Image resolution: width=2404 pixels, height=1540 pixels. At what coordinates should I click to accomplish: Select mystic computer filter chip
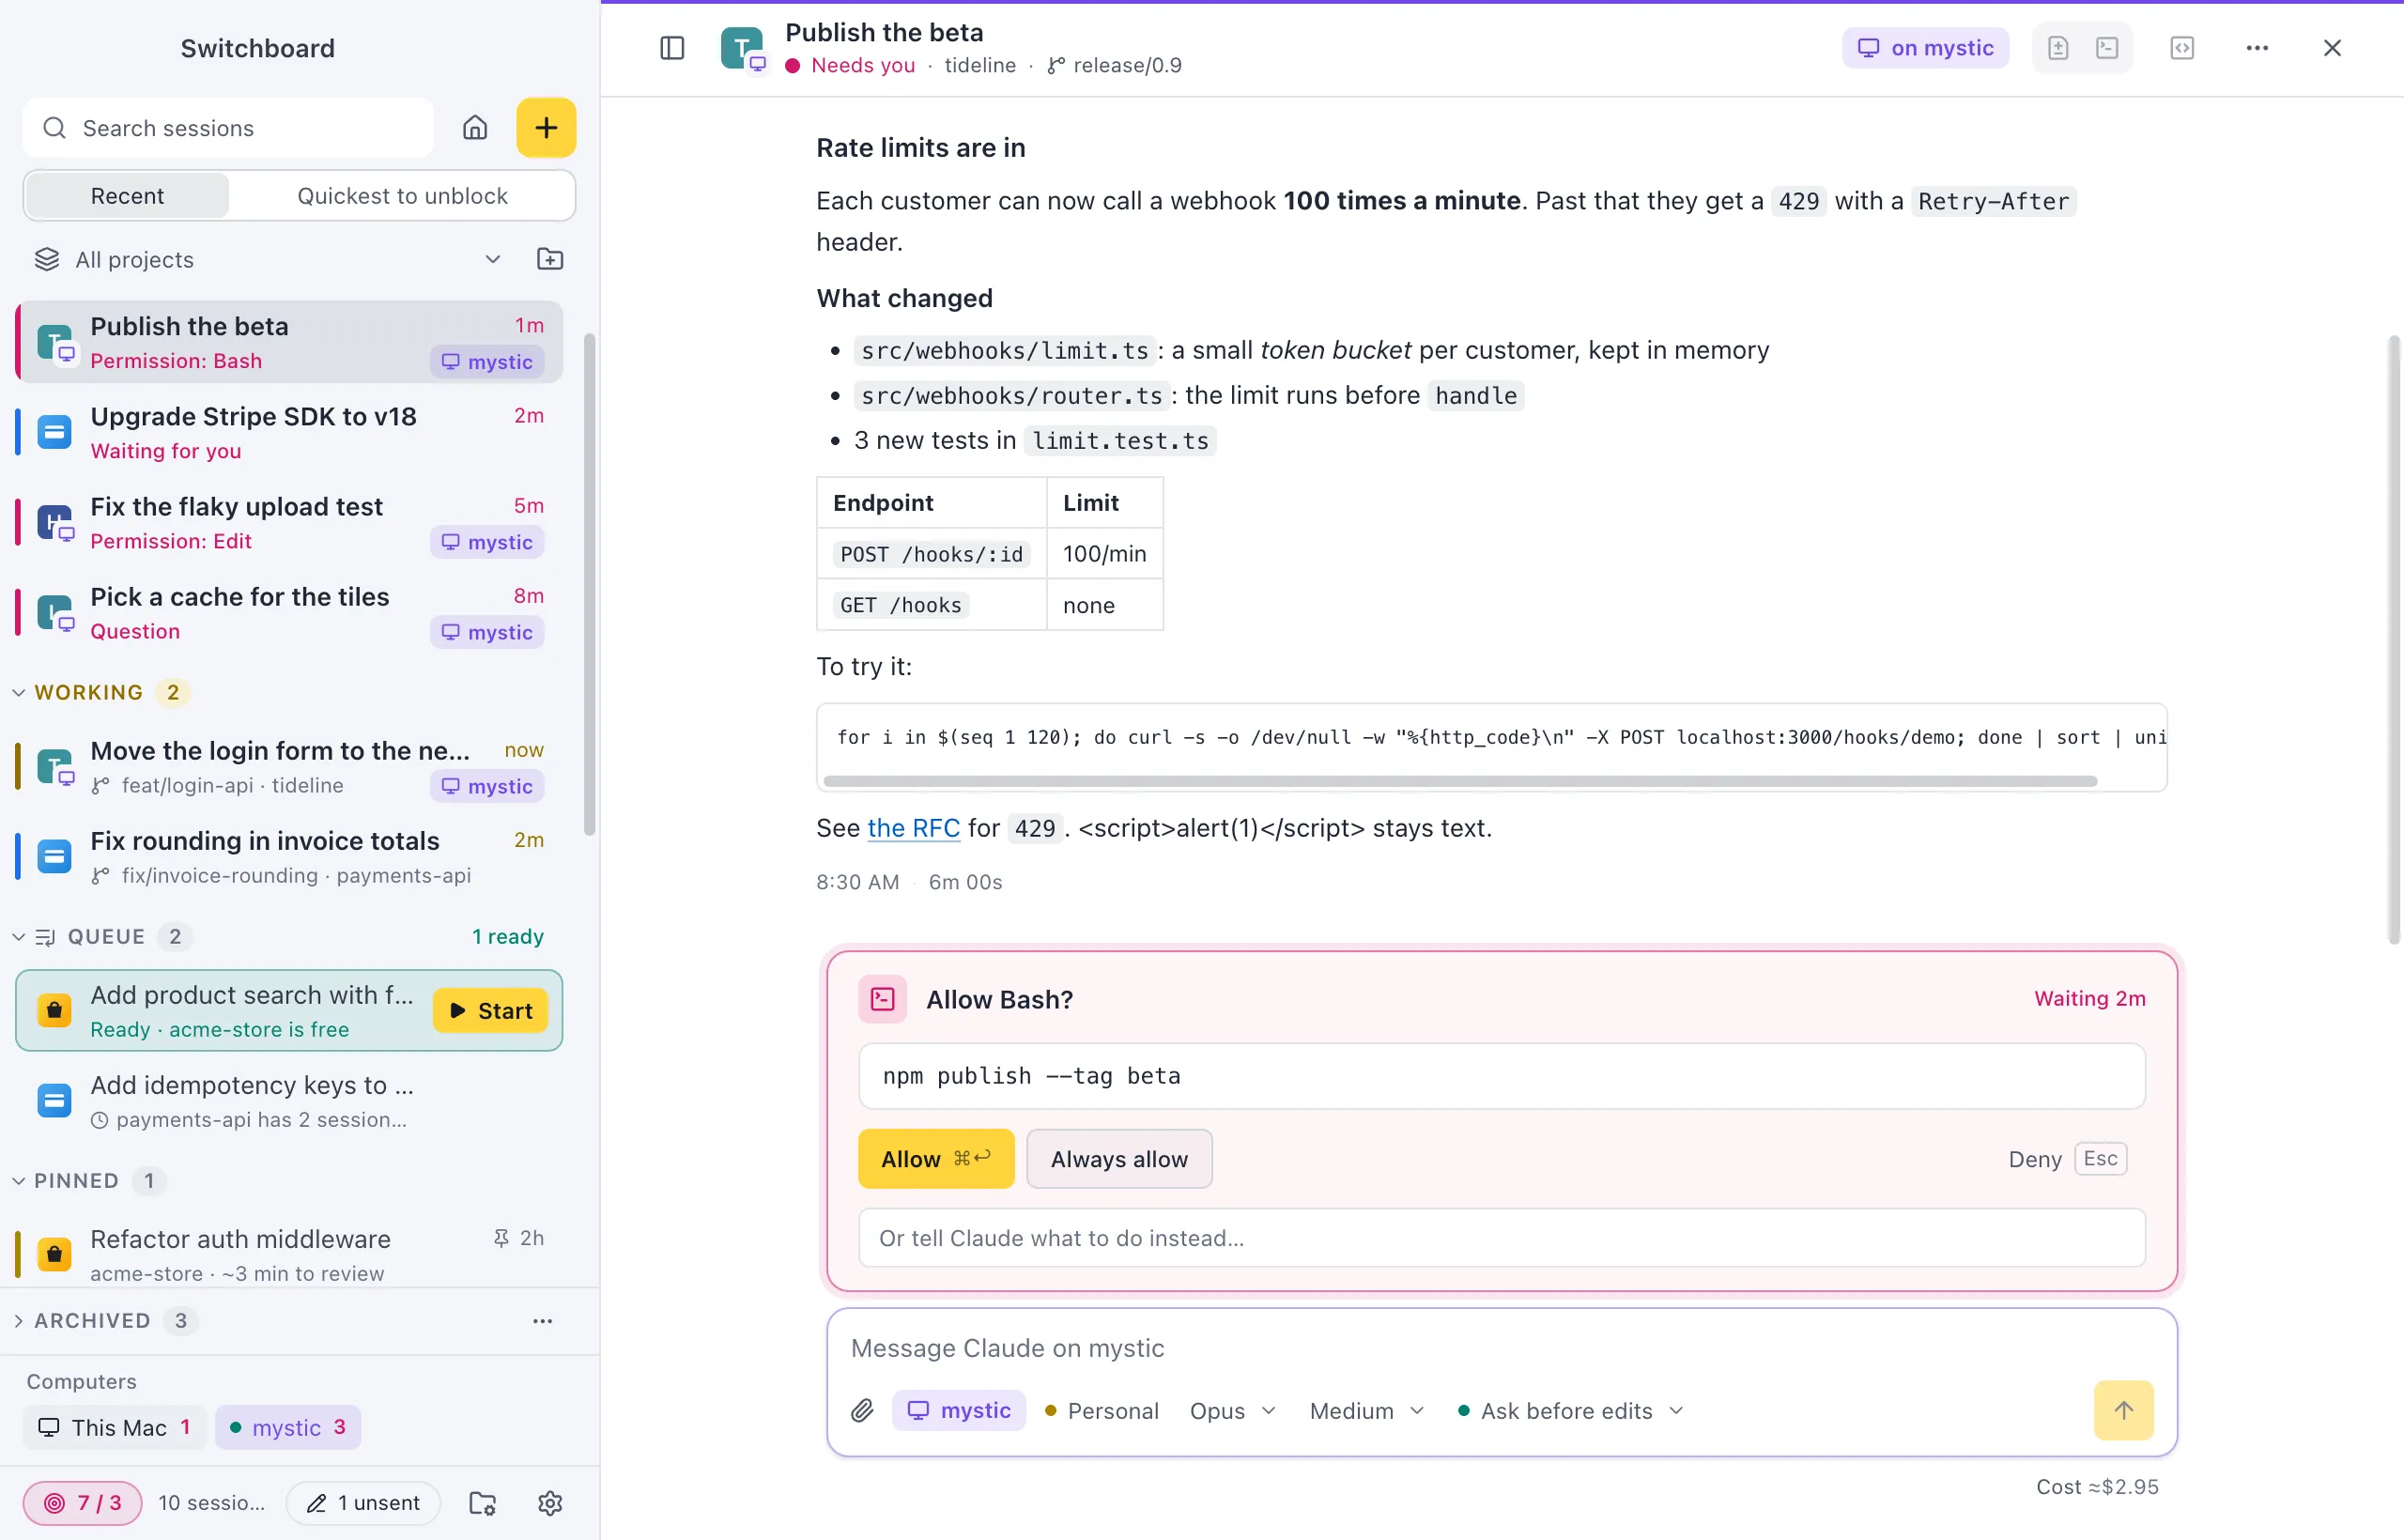[x=288, y=1427]
